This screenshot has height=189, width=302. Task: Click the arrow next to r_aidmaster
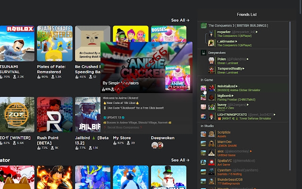point(236,41)
